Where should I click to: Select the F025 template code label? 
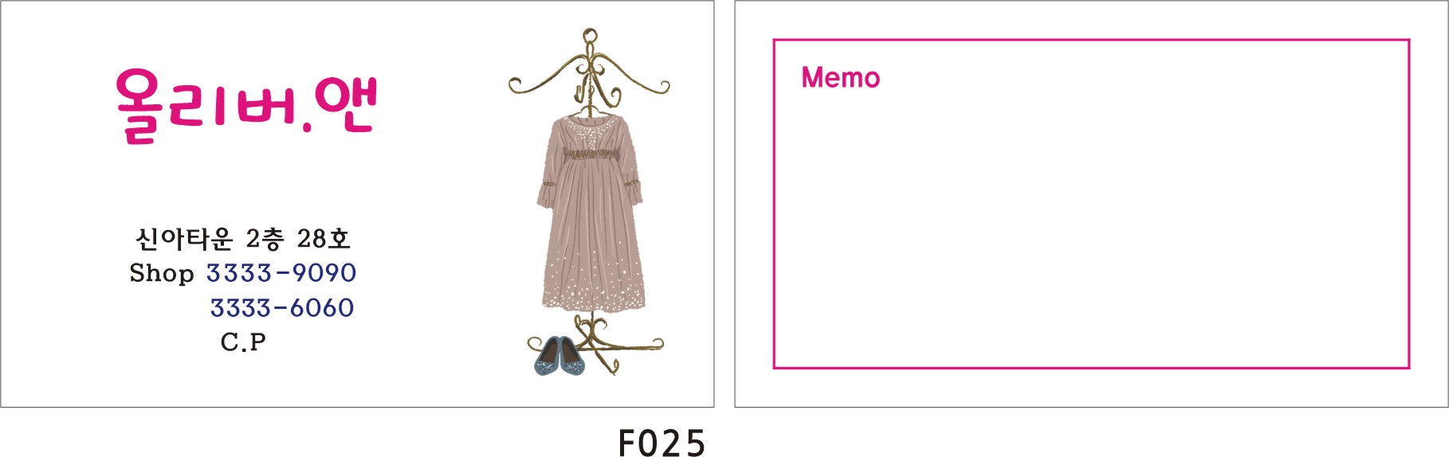(x=662, y=443)
